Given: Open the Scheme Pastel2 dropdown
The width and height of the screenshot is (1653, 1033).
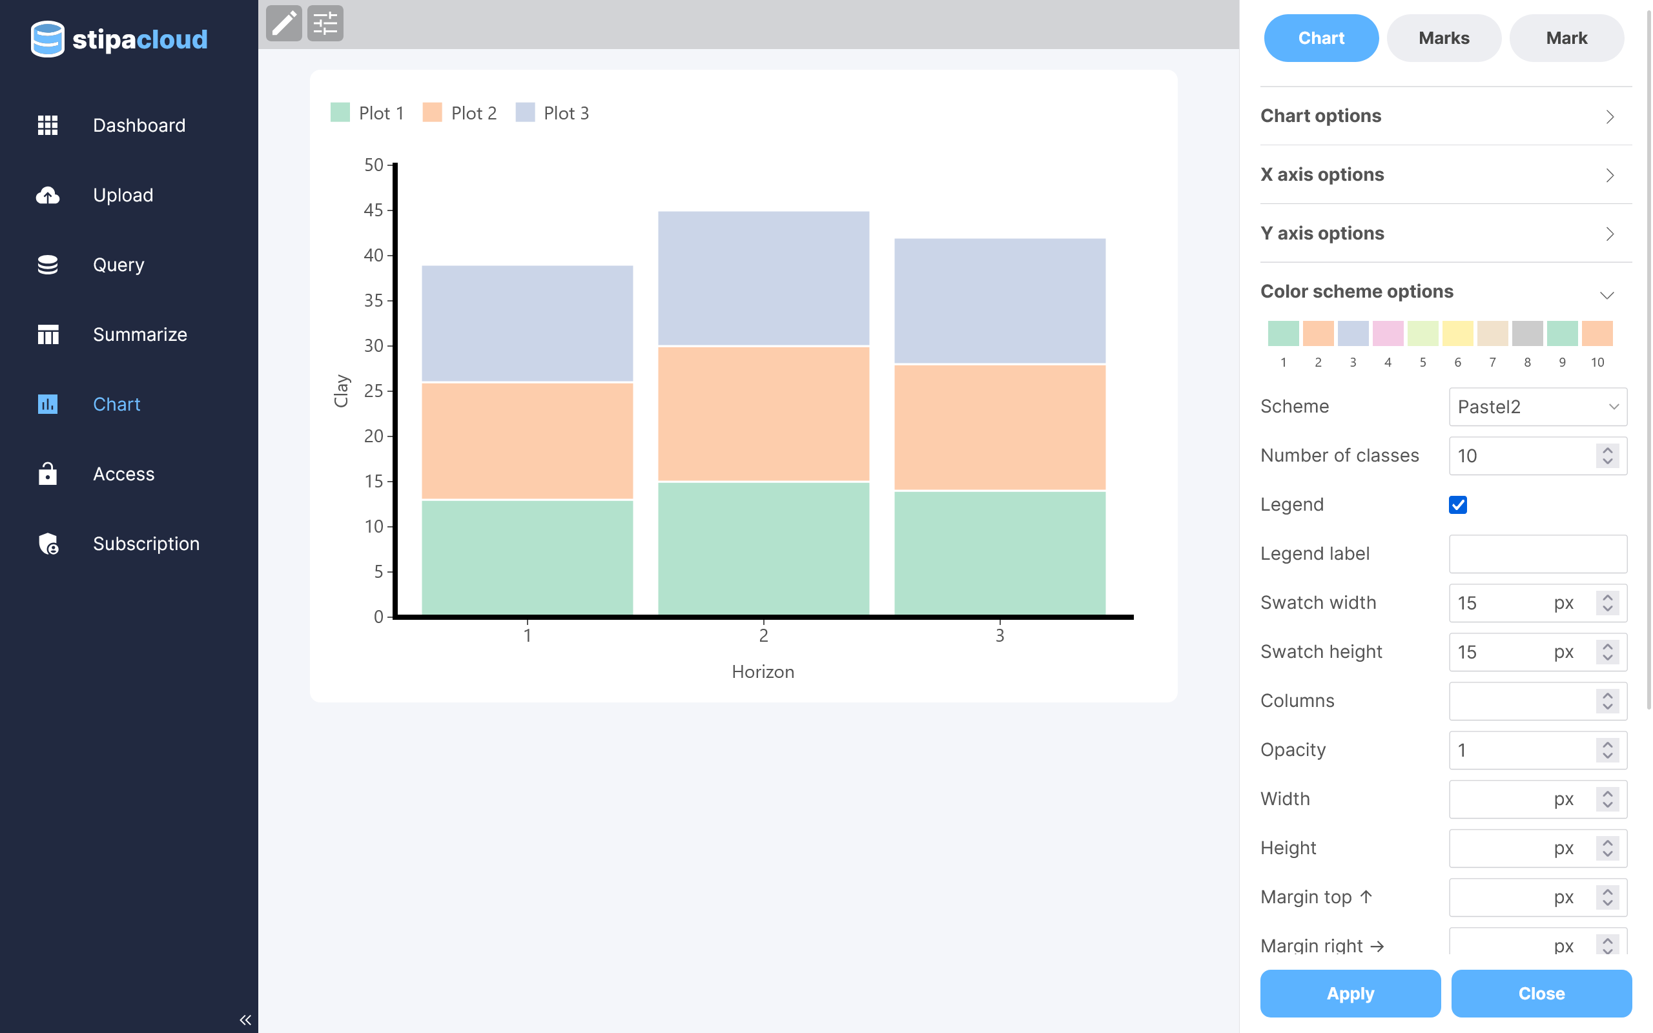Looking at the screenshot, I should [x=1537, y=407].
